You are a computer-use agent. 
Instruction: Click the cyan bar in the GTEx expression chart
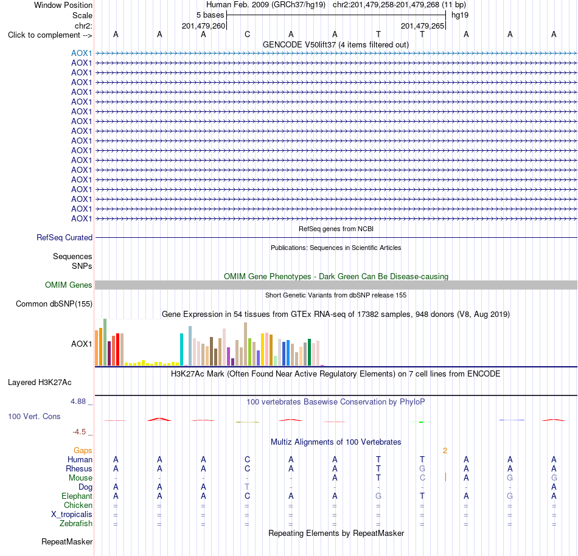tap(182, 349)
